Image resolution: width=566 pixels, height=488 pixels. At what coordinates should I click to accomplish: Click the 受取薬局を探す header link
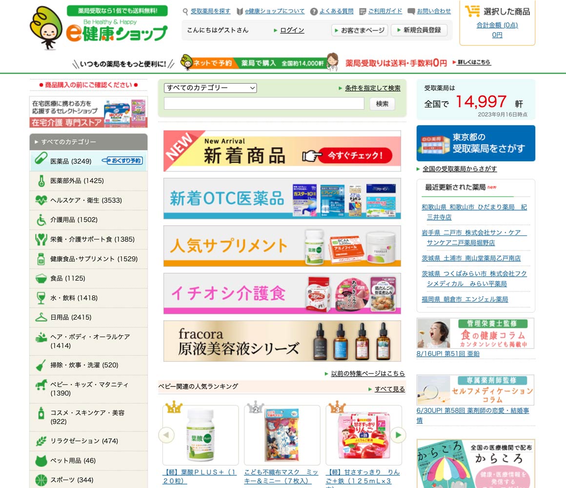(210, 11)
